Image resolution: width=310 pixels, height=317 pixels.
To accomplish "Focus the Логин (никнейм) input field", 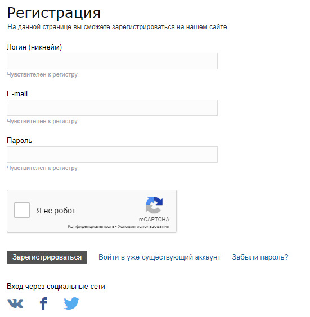I will (x=112, y=61).
